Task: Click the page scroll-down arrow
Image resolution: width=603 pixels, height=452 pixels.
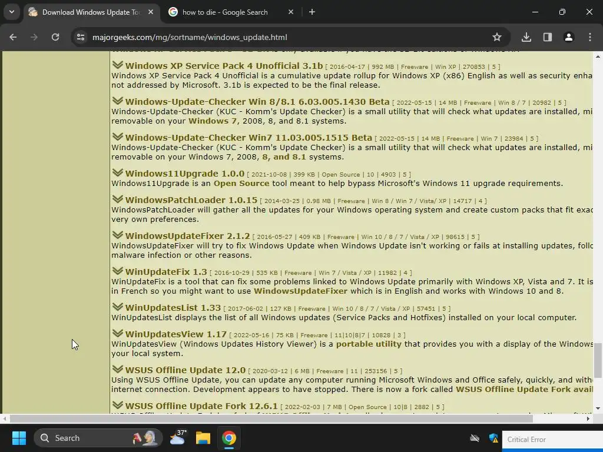Action: click(x=598, y=408)
